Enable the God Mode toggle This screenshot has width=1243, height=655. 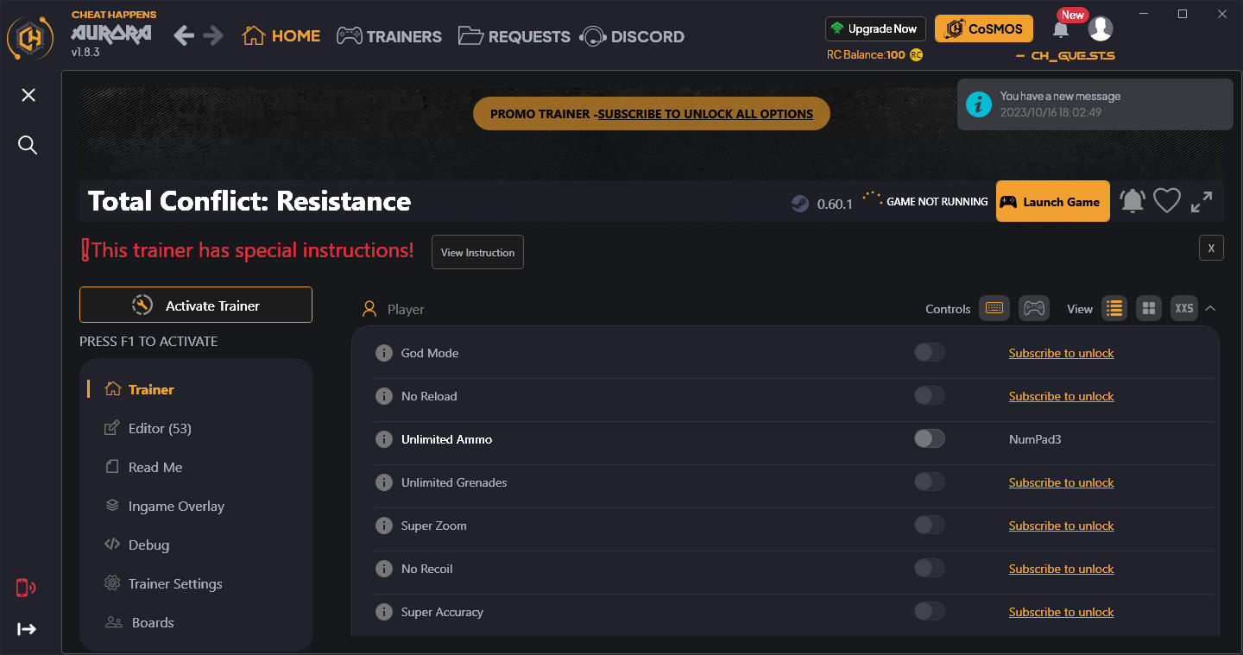tap(930, 352)
